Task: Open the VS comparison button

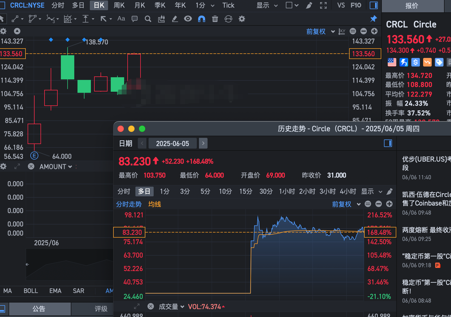Action: [x=341, y=5]
